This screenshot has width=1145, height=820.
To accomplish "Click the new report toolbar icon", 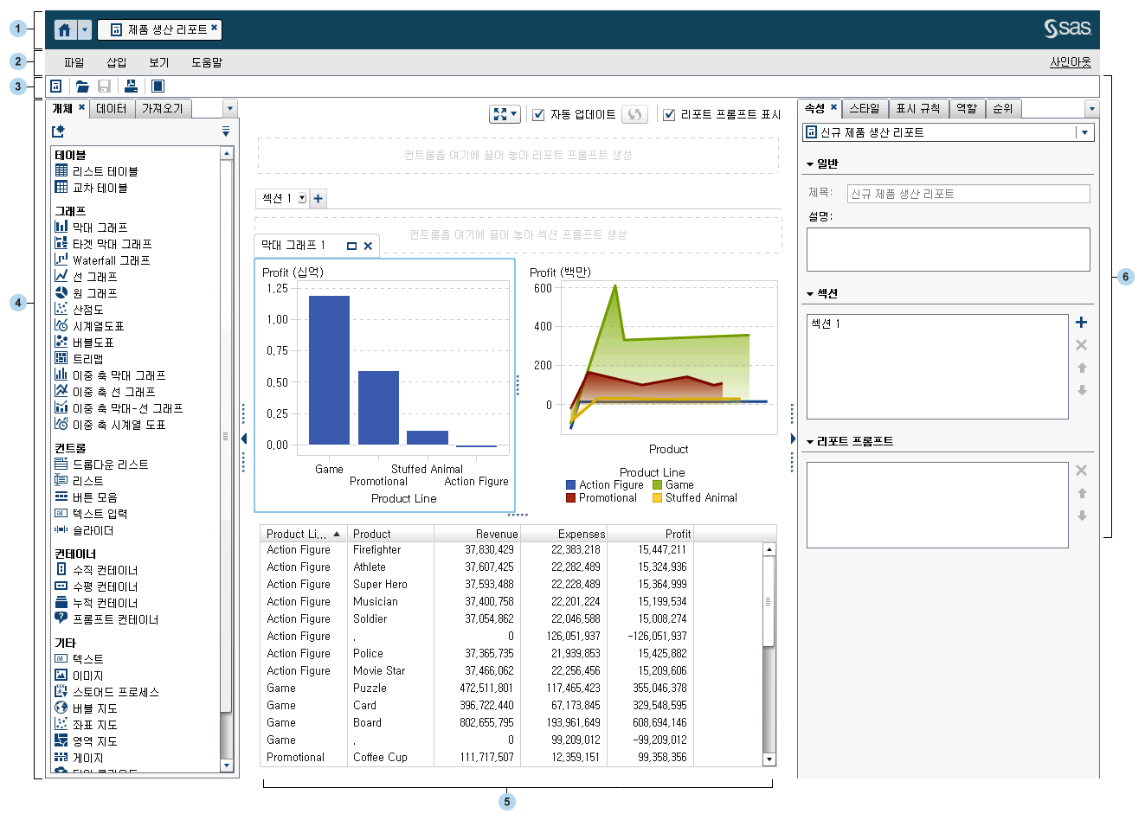I will 56,86.
